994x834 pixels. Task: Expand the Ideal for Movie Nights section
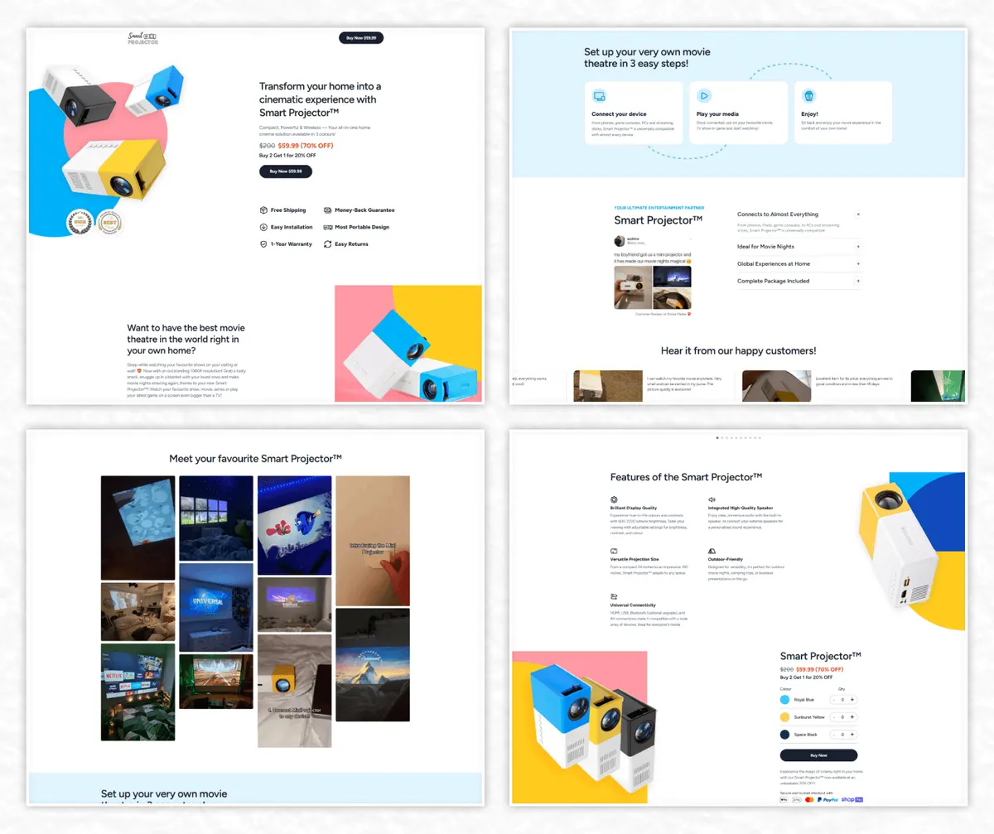(858, 247)
